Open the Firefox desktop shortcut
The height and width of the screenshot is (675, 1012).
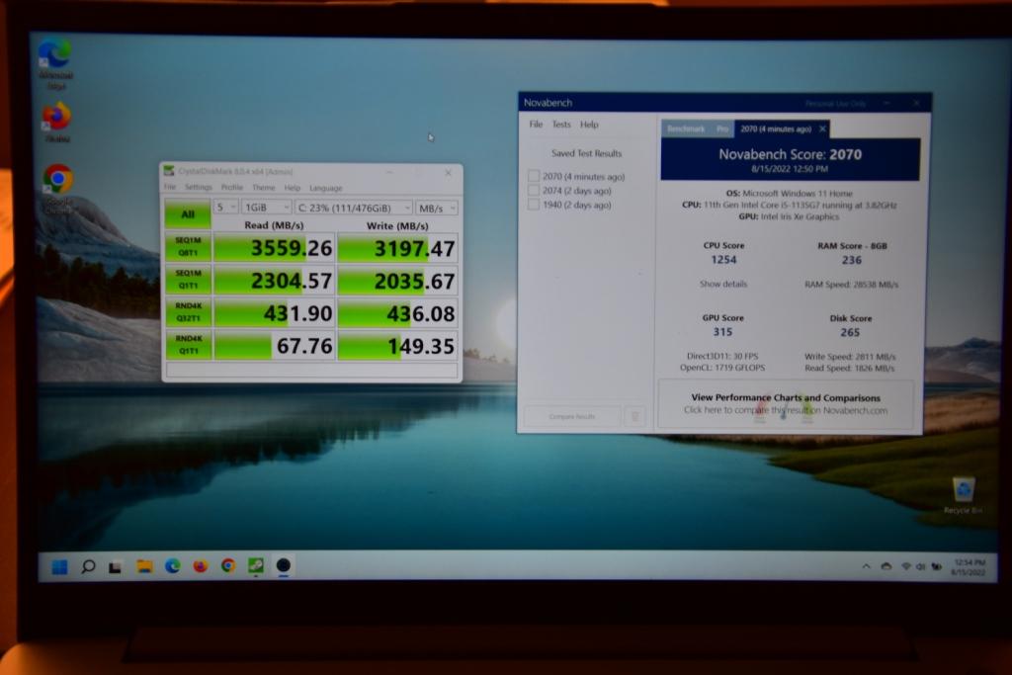click(56, 123)
